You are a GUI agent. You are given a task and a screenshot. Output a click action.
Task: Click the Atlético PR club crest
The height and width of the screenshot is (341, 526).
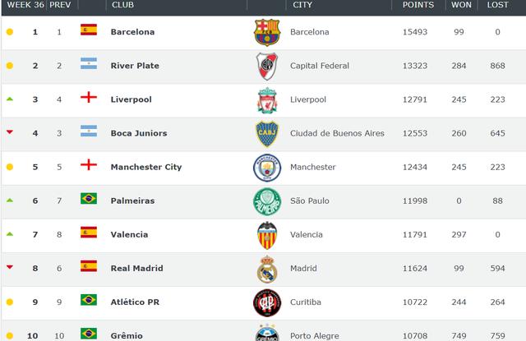[x=267, y=302]
